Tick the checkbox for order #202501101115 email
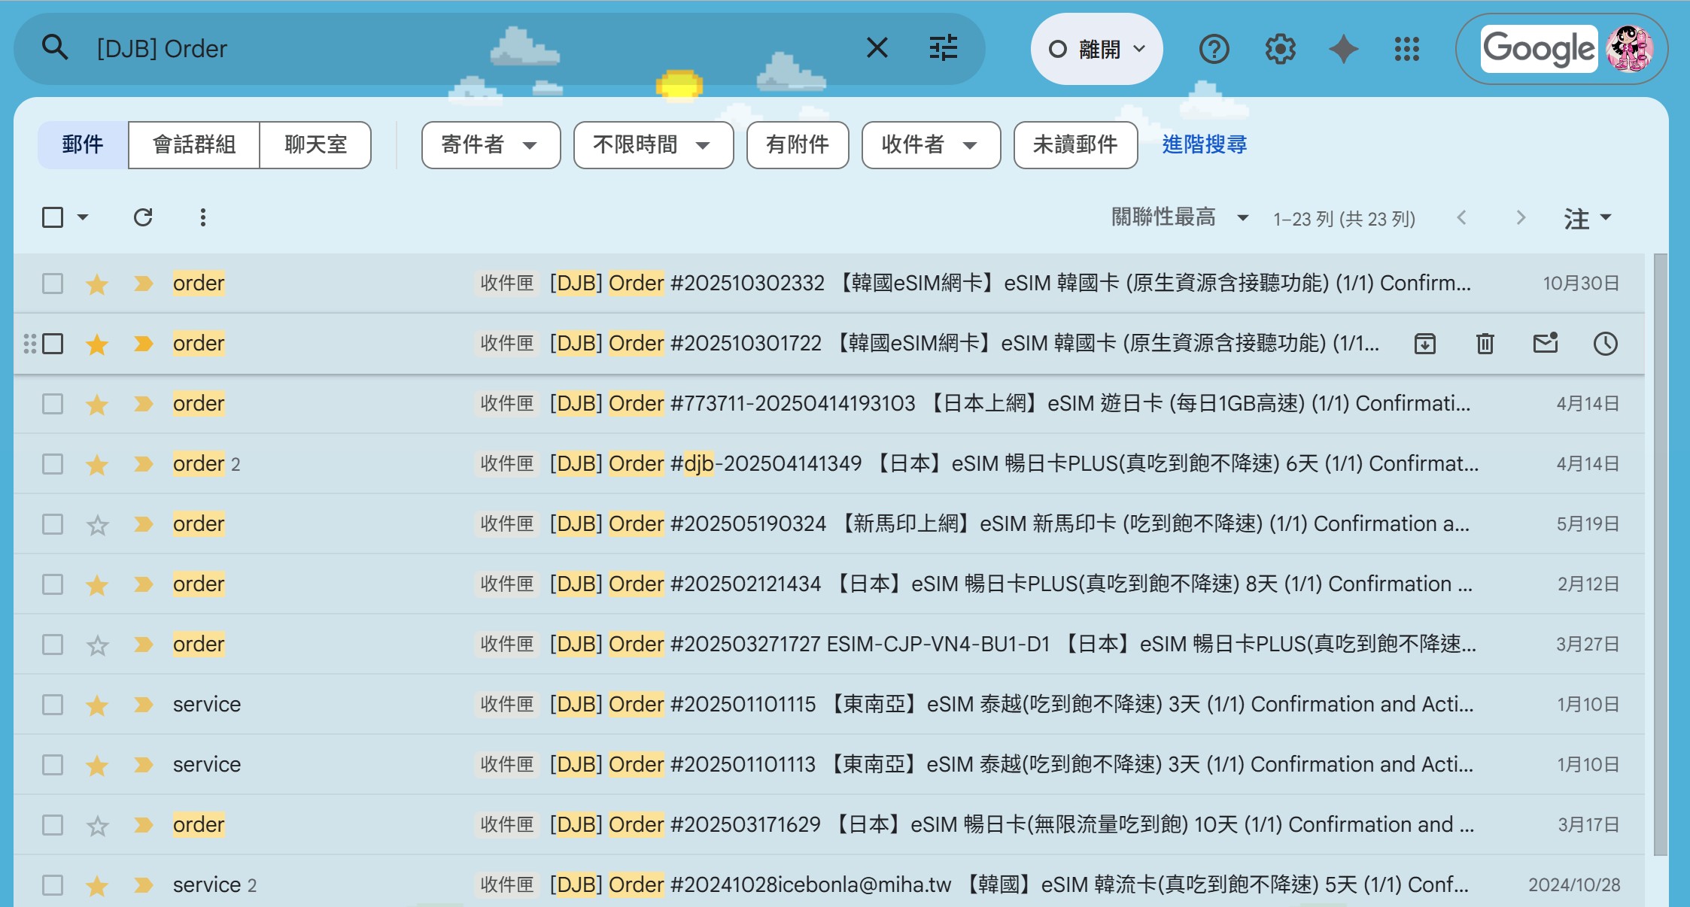The image size is (1690, 907). tap(53, 705)
